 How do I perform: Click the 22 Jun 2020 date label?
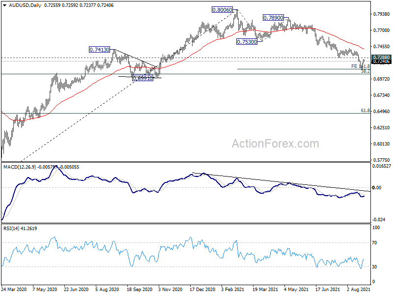point(76,289)
